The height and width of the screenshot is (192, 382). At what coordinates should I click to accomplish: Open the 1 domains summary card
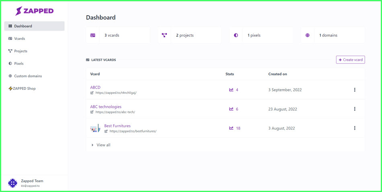tap(333, 35)
